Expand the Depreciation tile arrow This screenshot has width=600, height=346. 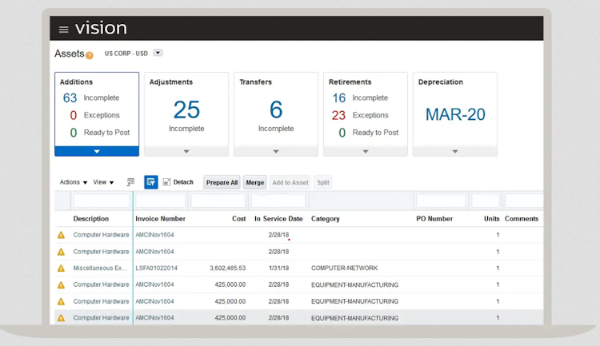tap(455, 151)
